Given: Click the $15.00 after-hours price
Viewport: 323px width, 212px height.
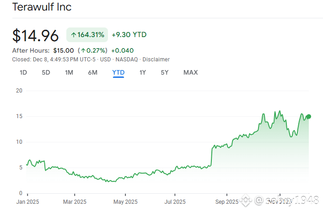Looking at the screenshot, I should point(63,50).
